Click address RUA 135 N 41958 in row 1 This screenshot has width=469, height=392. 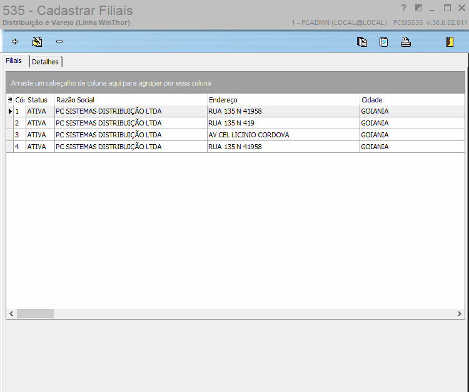[x=283, y=111]
